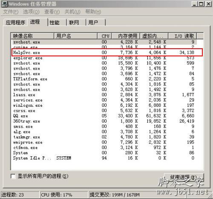This screenshot has width=213, height=199.
Task: Click the Task Manager title bar icon
Action: tap(5, 4)
